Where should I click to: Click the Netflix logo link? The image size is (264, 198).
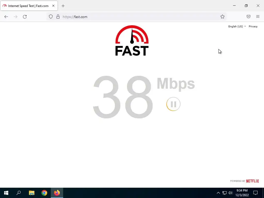[x=252, y=181]
